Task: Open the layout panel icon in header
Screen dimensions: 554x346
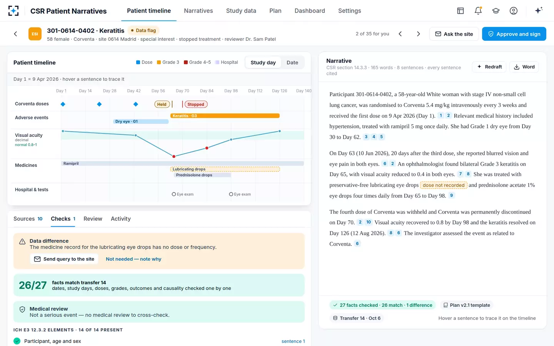Action: pyautogui.click(x=461, y=11)
